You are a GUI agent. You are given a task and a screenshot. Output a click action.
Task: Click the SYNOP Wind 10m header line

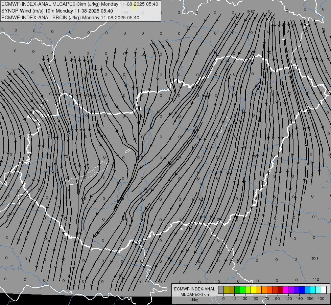(57, 11)
